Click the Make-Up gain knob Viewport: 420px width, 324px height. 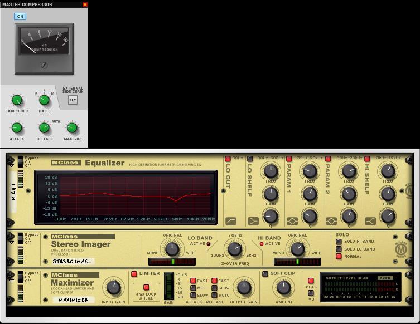[x=72, y=128]
